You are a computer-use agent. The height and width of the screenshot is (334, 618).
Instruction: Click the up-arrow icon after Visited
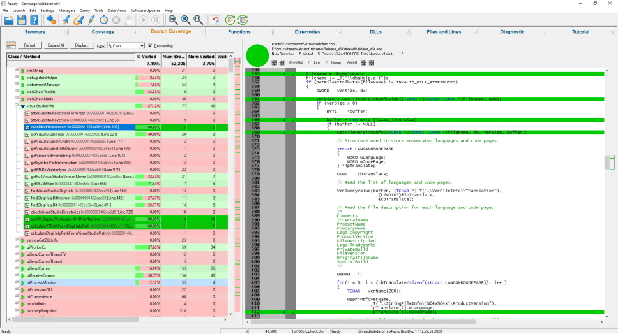(364, 62)
